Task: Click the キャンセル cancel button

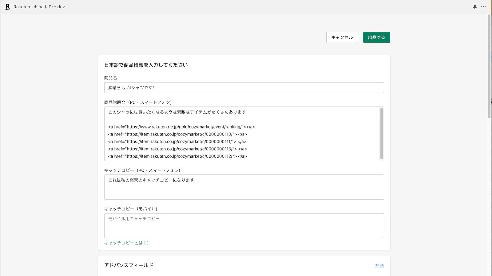Action: point(342,37)
